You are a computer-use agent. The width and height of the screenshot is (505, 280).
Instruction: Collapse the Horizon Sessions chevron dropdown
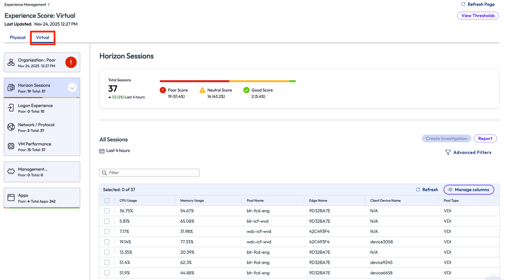(x=72, y=88)
